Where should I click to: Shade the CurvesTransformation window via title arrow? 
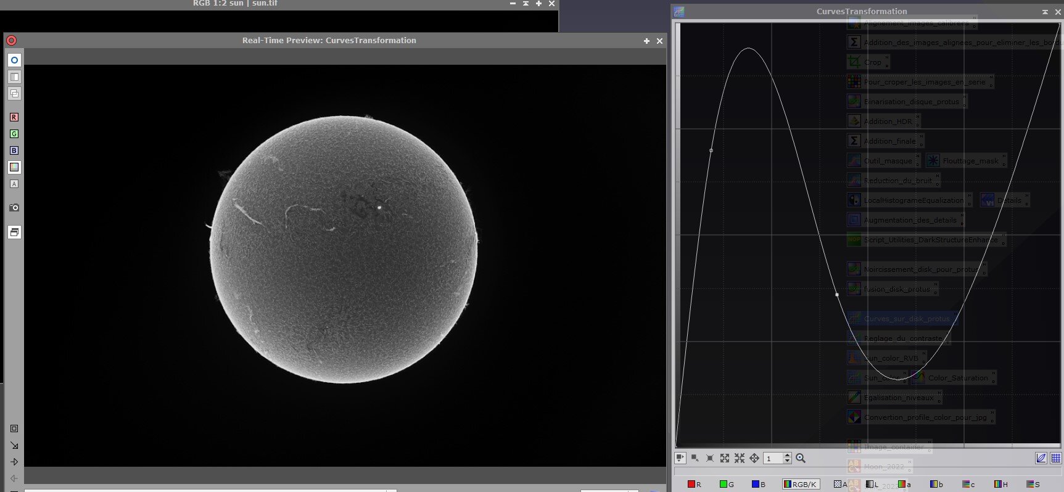click(1045, 12)
